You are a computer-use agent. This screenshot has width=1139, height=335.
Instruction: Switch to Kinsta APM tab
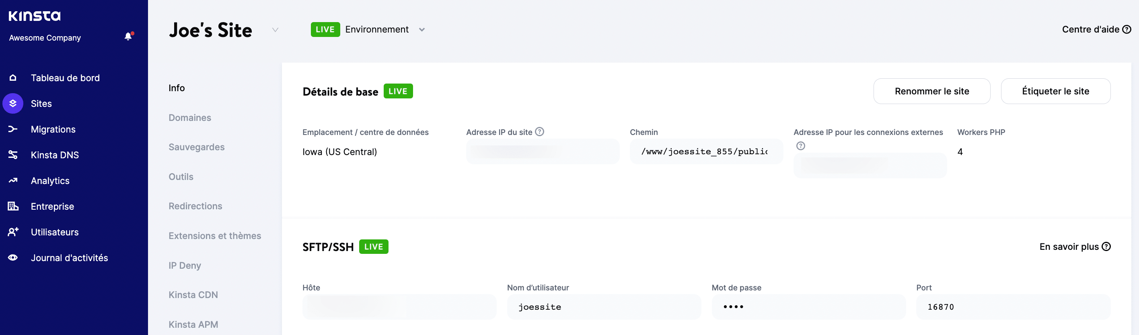193,324
